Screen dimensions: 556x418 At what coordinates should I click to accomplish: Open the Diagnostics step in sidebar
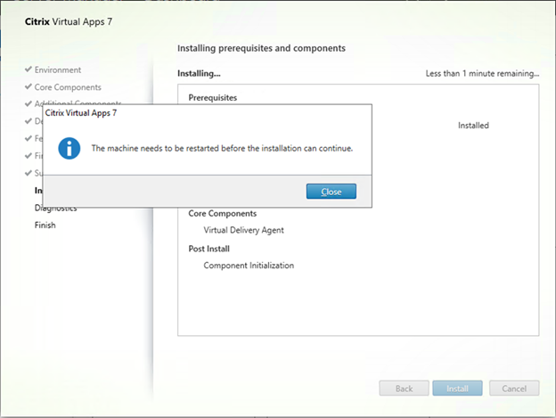[x=55, y=209]
